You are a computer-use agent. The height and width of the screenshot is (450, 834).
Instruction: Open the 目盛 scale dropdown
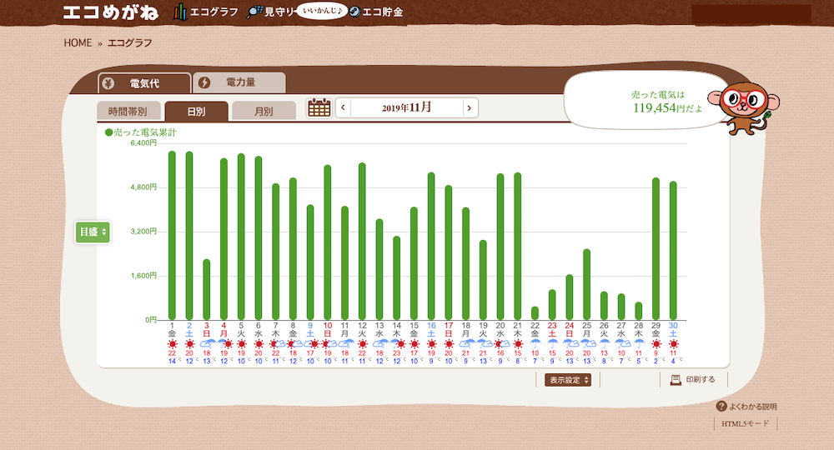click(93, 232)
